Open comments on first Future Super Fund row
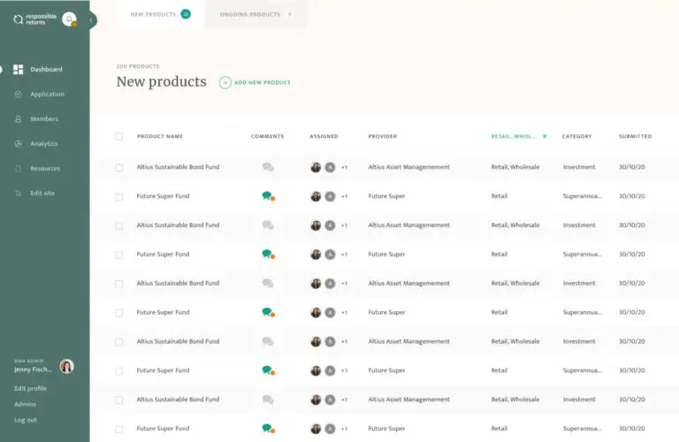Viewport: 679px width, 442px height. (x=267, y=196)
